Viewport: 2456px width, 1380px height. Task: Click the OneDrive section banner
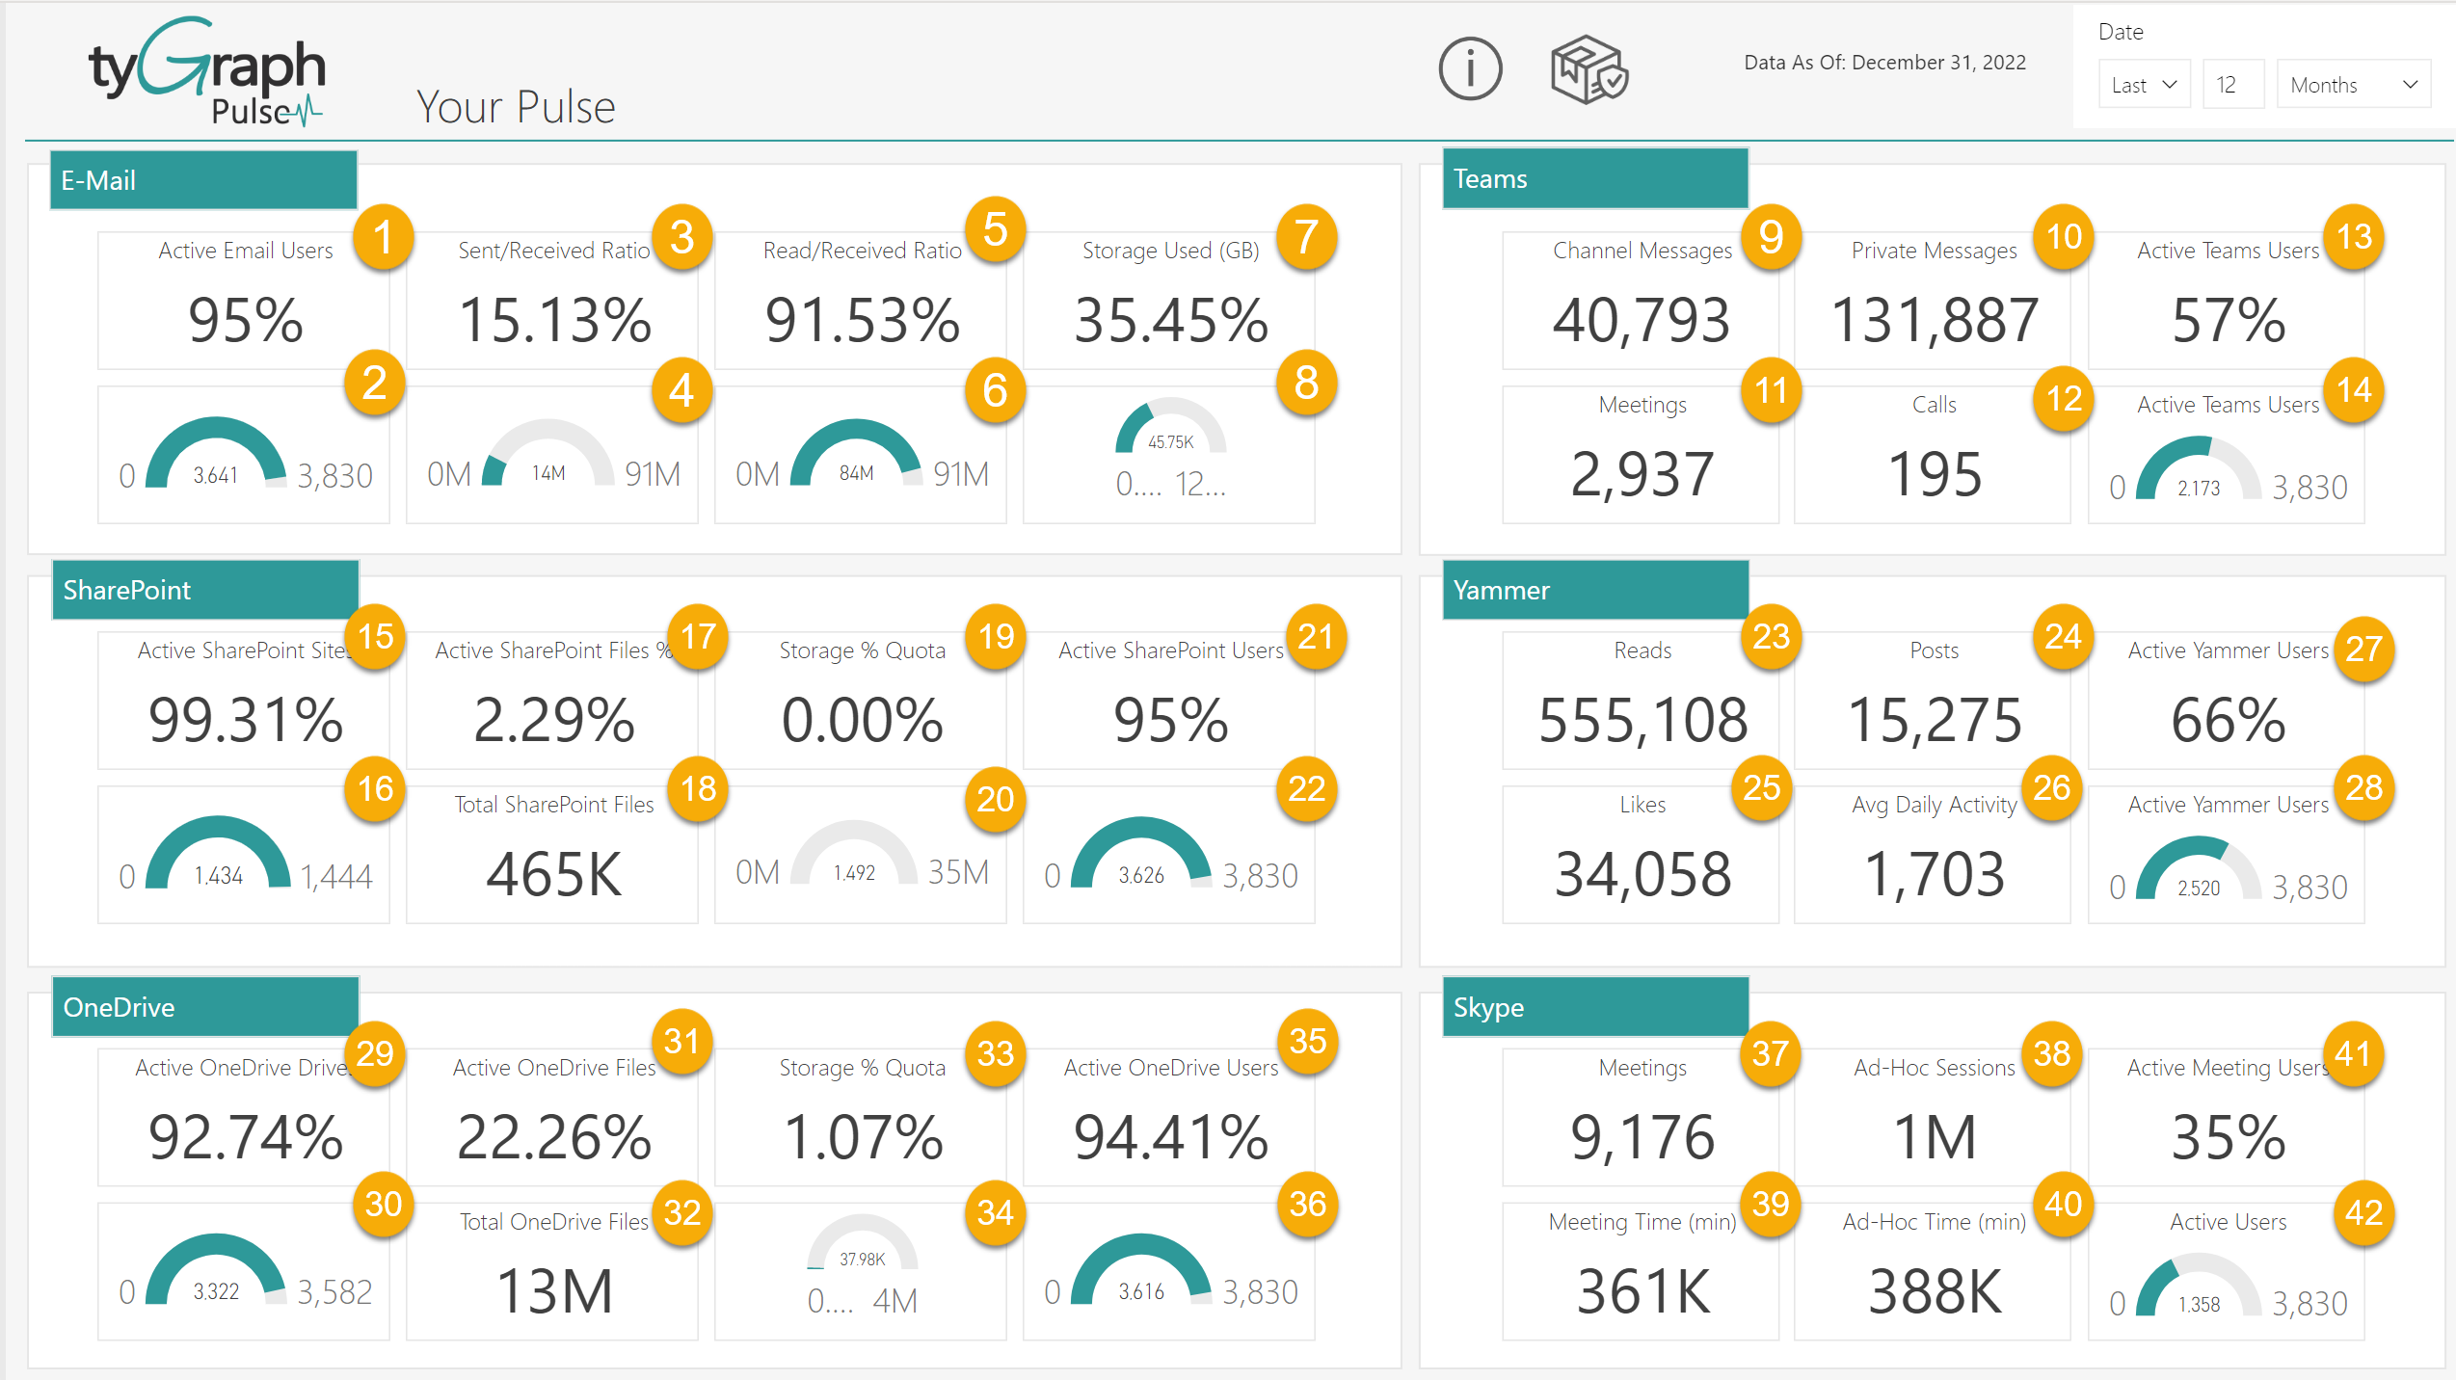pos(203,1007)
